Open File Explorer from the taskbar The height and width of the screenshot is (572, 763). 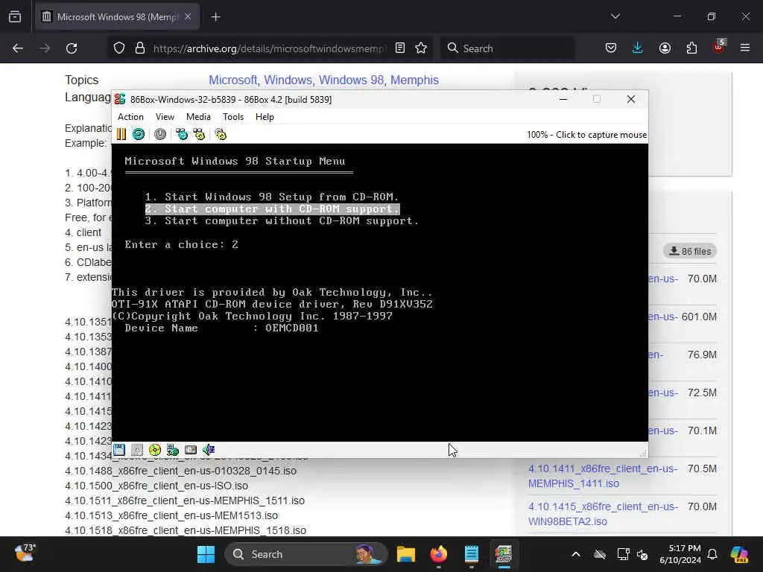[x=405, y=554]
